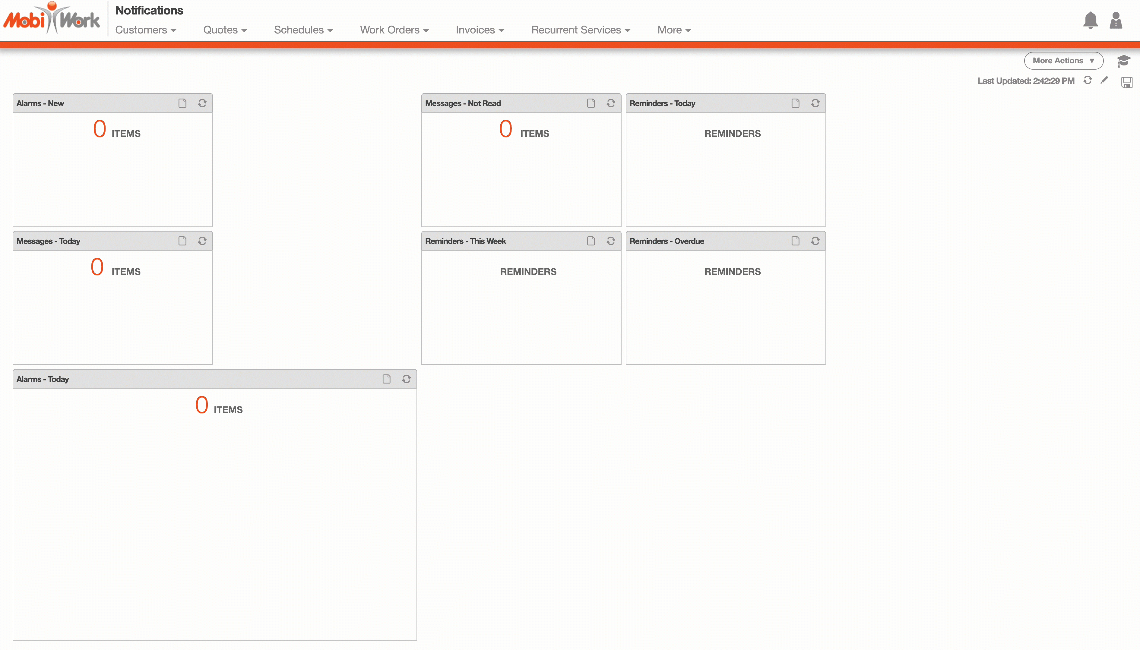Refresh dashboard next to Last Updated

pos(1087,80)
